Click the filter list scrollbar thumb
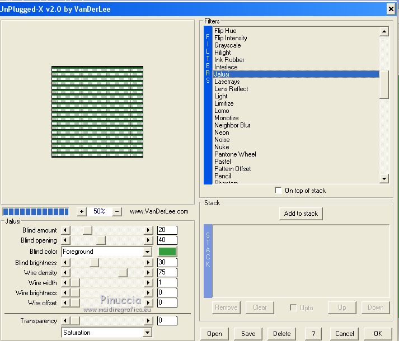 pyautogui.click(x=384, y=84)
